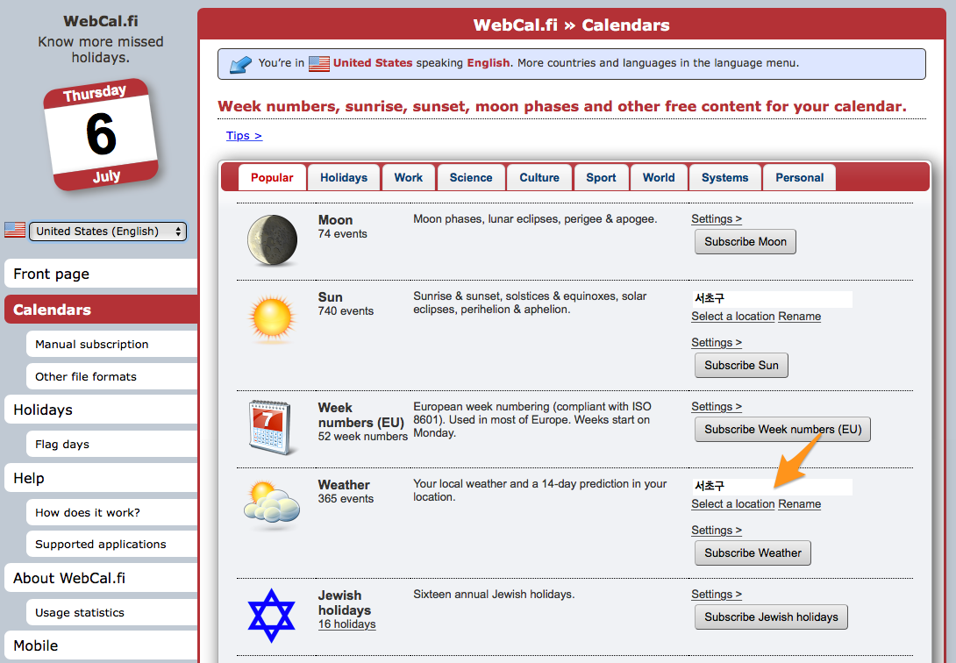The height and width of the screenshot is (663, 956).
Task: Click Select a location for Sun
Action: (x=733, y=317)
